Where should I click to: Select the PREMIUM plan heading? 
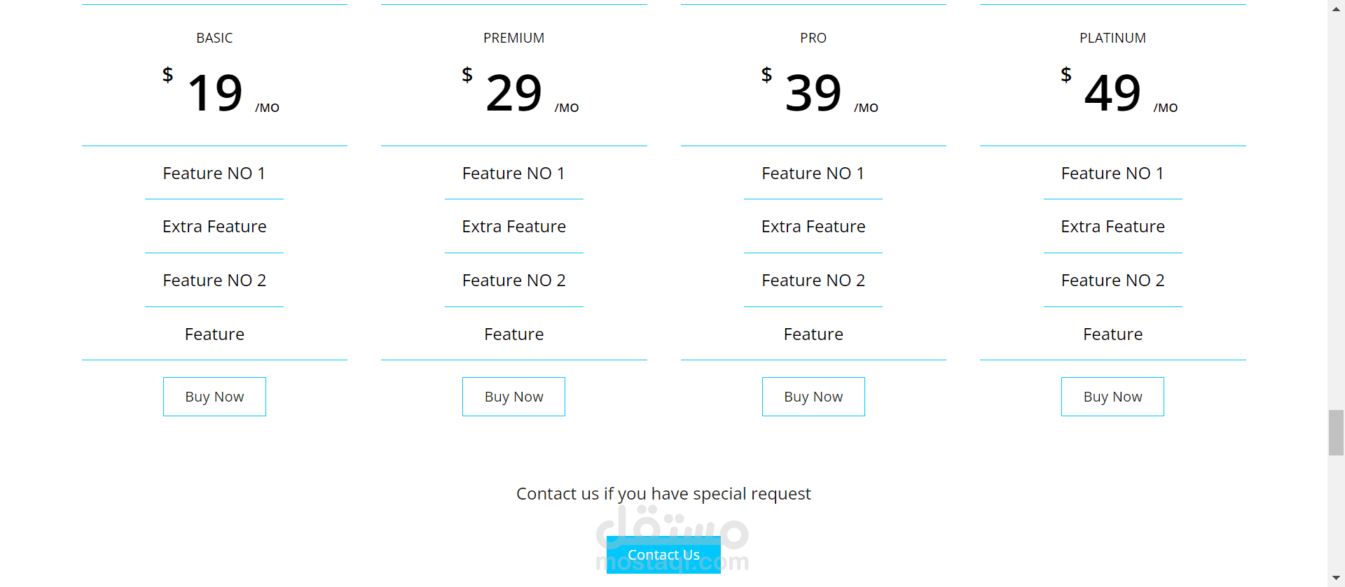coord(513,38)
